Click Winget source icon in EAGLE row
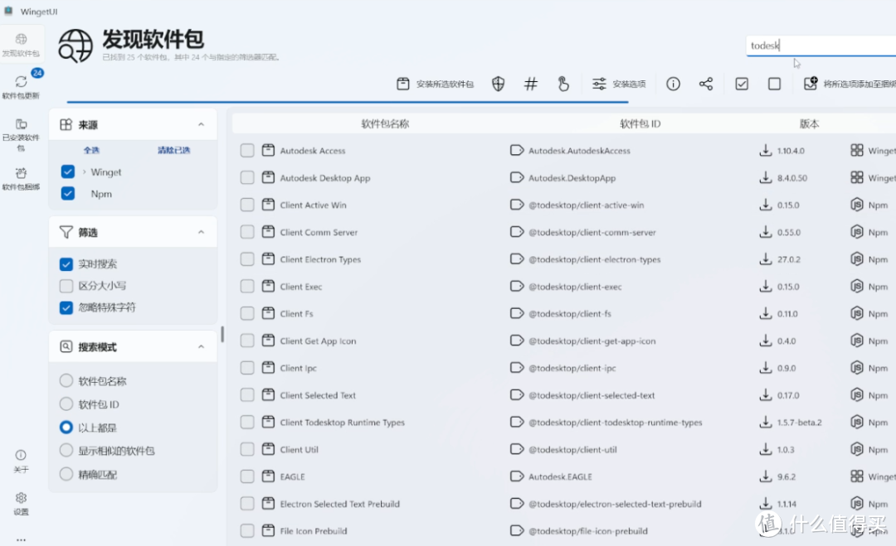 pyautogui.click(x=856, y=476)
